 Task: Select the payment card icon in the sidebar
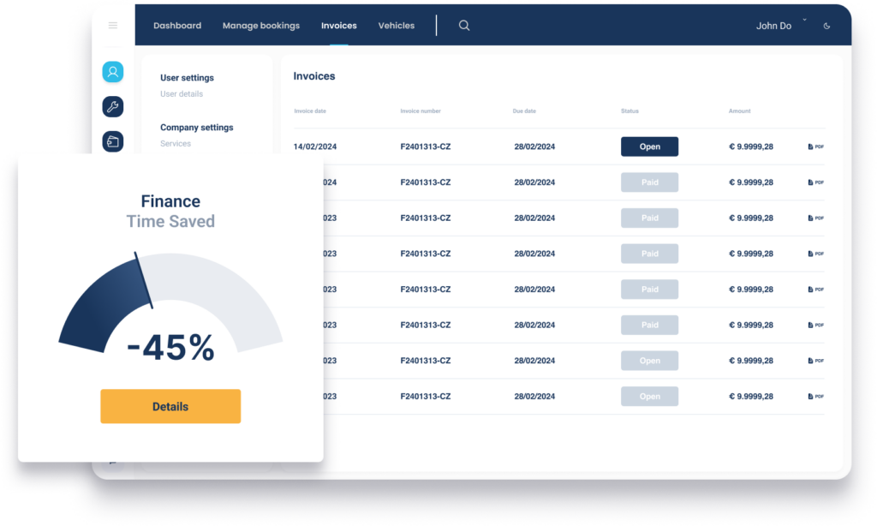click(112, 140)
